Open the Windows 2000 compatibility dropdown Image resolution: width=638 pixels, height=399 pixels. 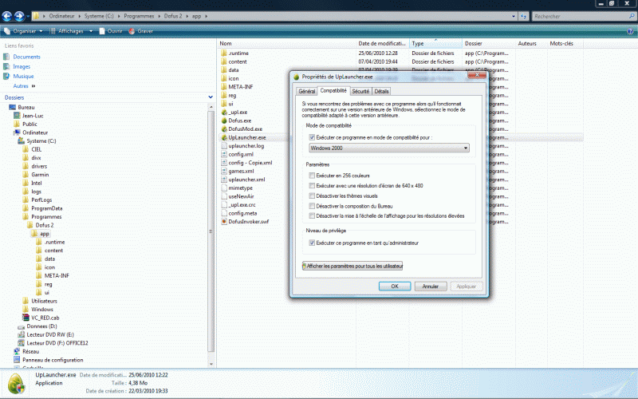(x=389, y=148)
